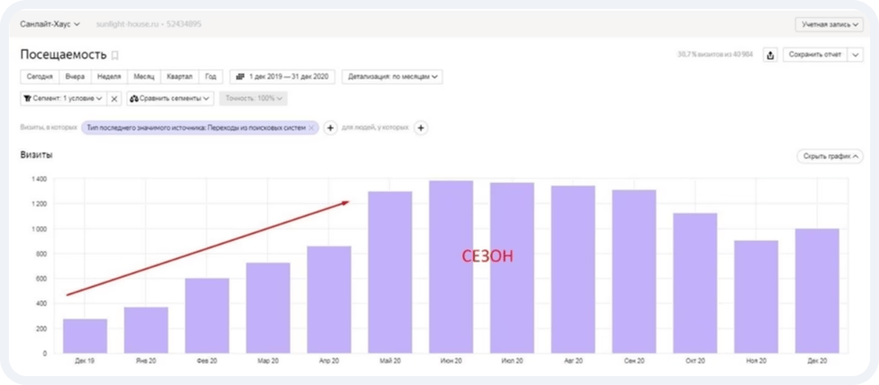Click the Янв 20 bar
The image size is (879, 385).
pos(146,331)
